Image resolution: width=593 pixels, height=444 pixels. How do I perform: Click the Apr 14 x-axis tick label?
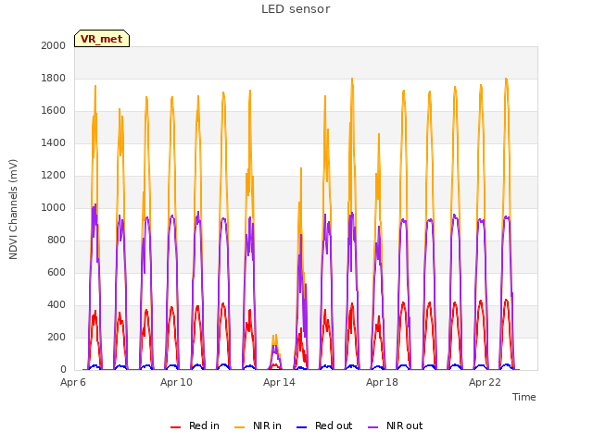click(x=279, y=382)
